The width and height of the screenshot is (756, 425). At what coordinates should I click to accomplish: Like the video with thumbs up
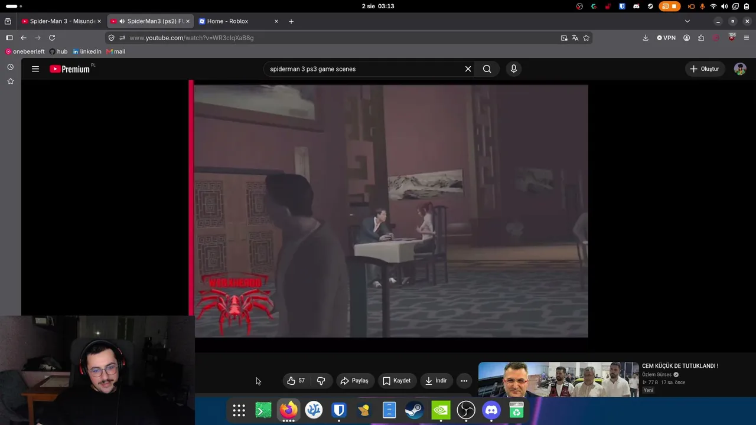pos(296,381)
